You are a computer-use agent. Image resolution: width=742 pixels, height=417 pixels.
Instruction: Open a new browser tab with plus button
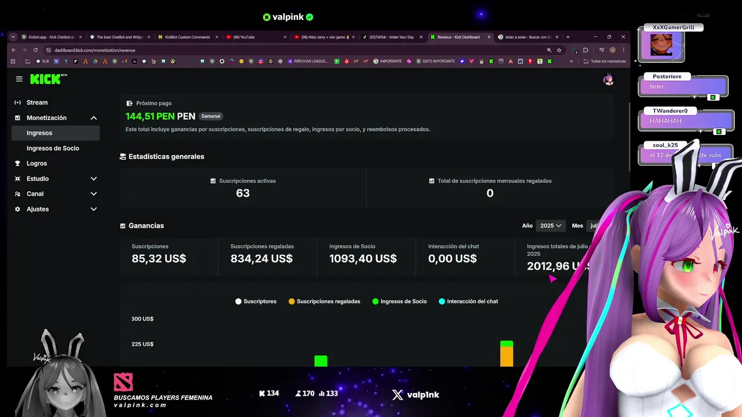point(568,37)
